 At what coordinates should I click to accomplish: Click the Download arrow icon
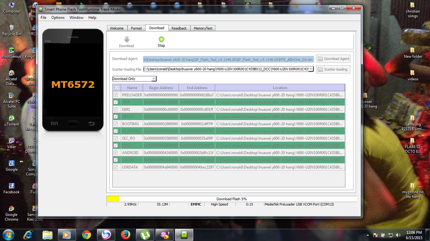tap(126, 39)
